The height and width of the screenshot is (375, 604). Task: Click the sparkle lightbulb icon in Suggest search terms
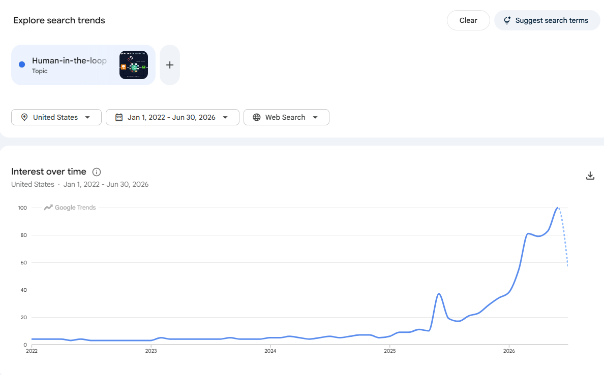[507, 20]
